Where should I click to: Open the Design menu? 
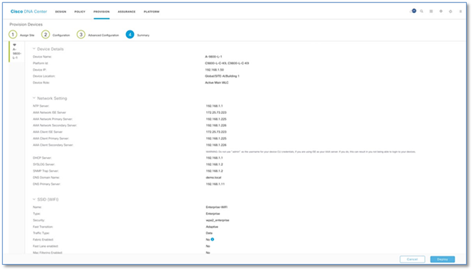[x=60, y=12]
